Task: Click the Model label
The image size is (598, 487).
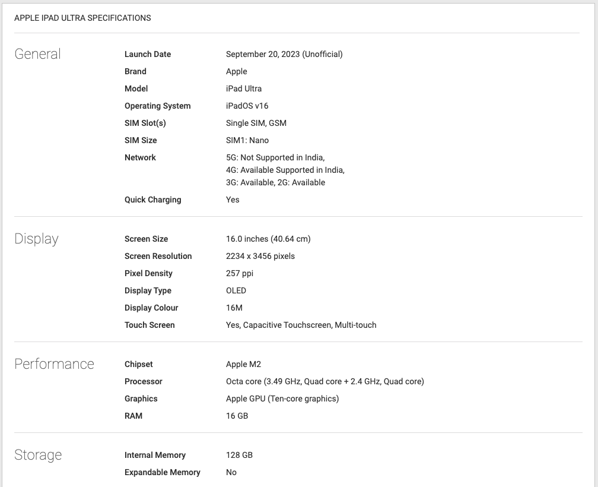Action: 136,88
